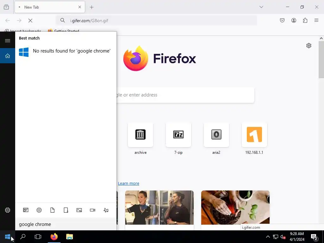The width and height of the screenshot is (324, 243).
Task: Select the Home icon in search sidebar
Action: [8, 56]
